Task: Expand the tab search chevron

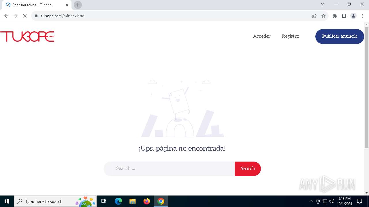Action: [x=323, y=4]
